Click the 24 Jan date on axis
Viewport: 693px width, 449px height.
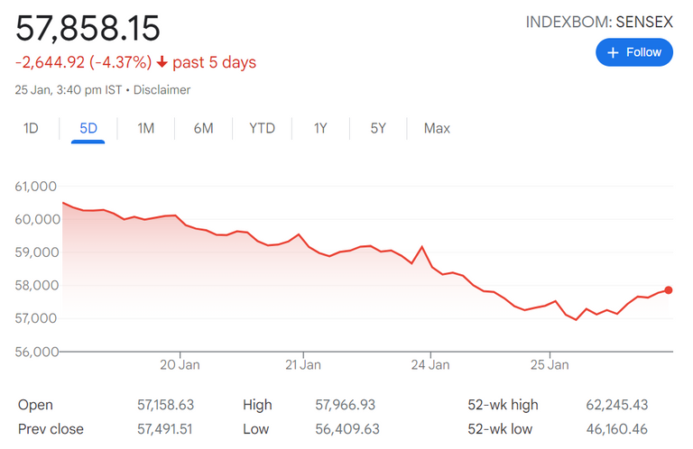[430, 365]
